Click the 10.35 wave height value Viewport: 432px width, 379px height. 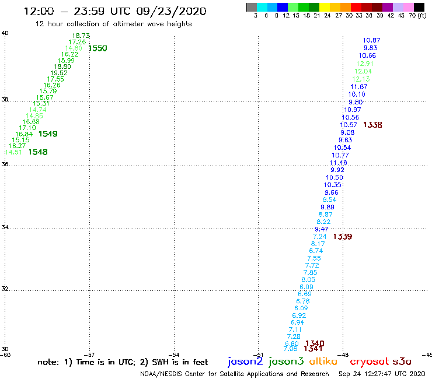(x=333, y=185)
